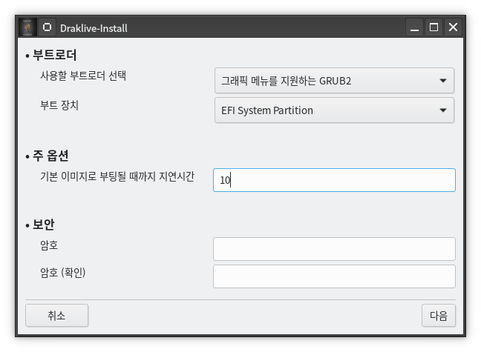Click the 부트로더 section heading

55,55
